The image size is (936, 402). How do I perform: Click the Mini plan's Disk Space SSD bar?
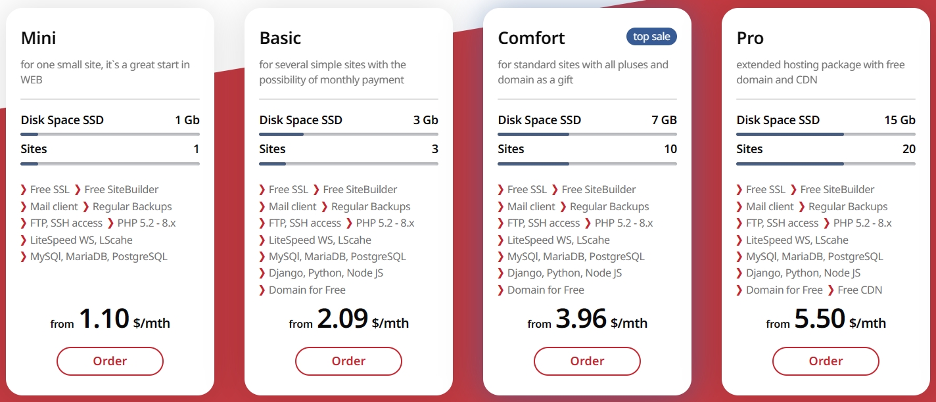(x=110, y=134)
